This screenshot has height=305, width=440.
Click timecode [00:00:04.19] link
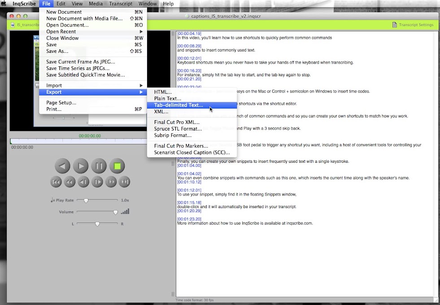tap(189, 34)
